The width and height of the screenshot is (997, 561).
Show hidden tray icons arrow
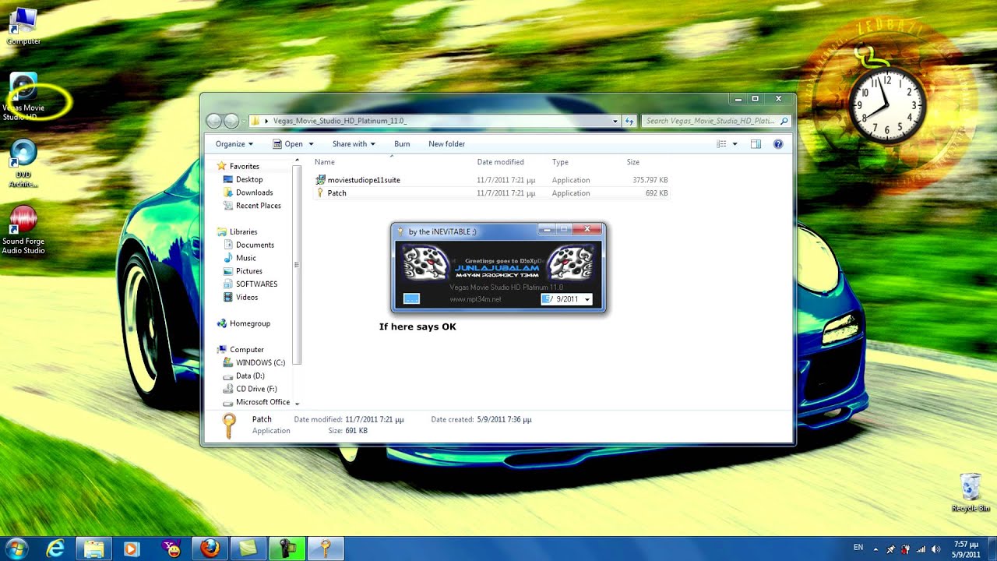(875, 549)
